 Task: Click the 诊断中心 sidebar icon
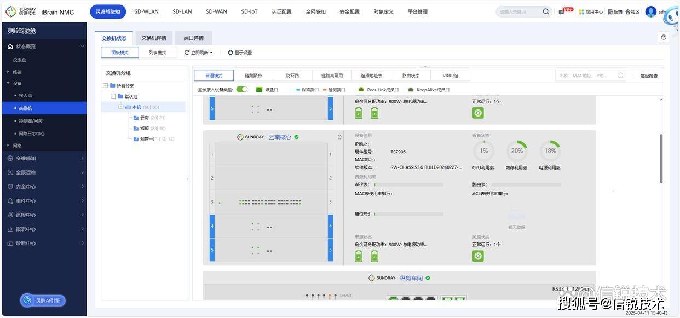click(10, 243)
